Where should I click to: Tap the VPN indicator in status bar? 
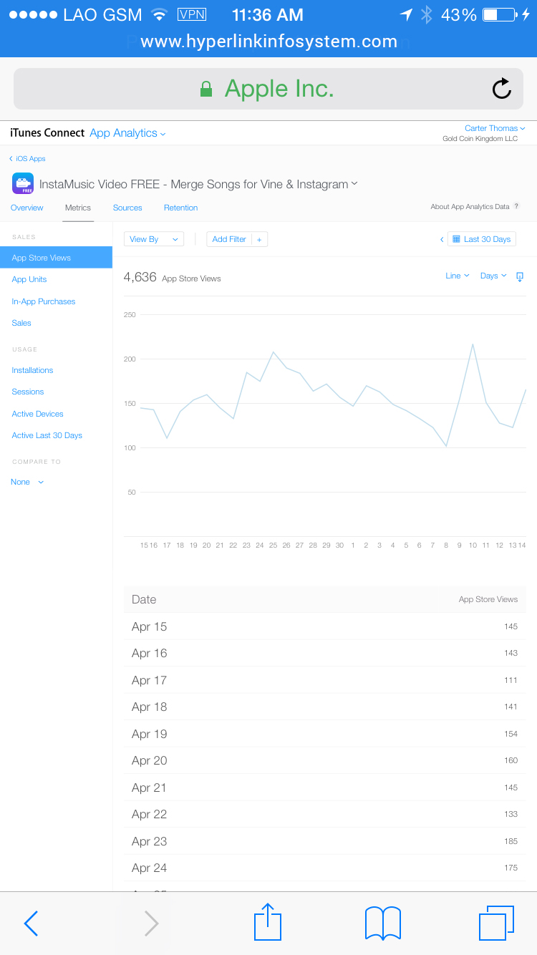[191, 14]
